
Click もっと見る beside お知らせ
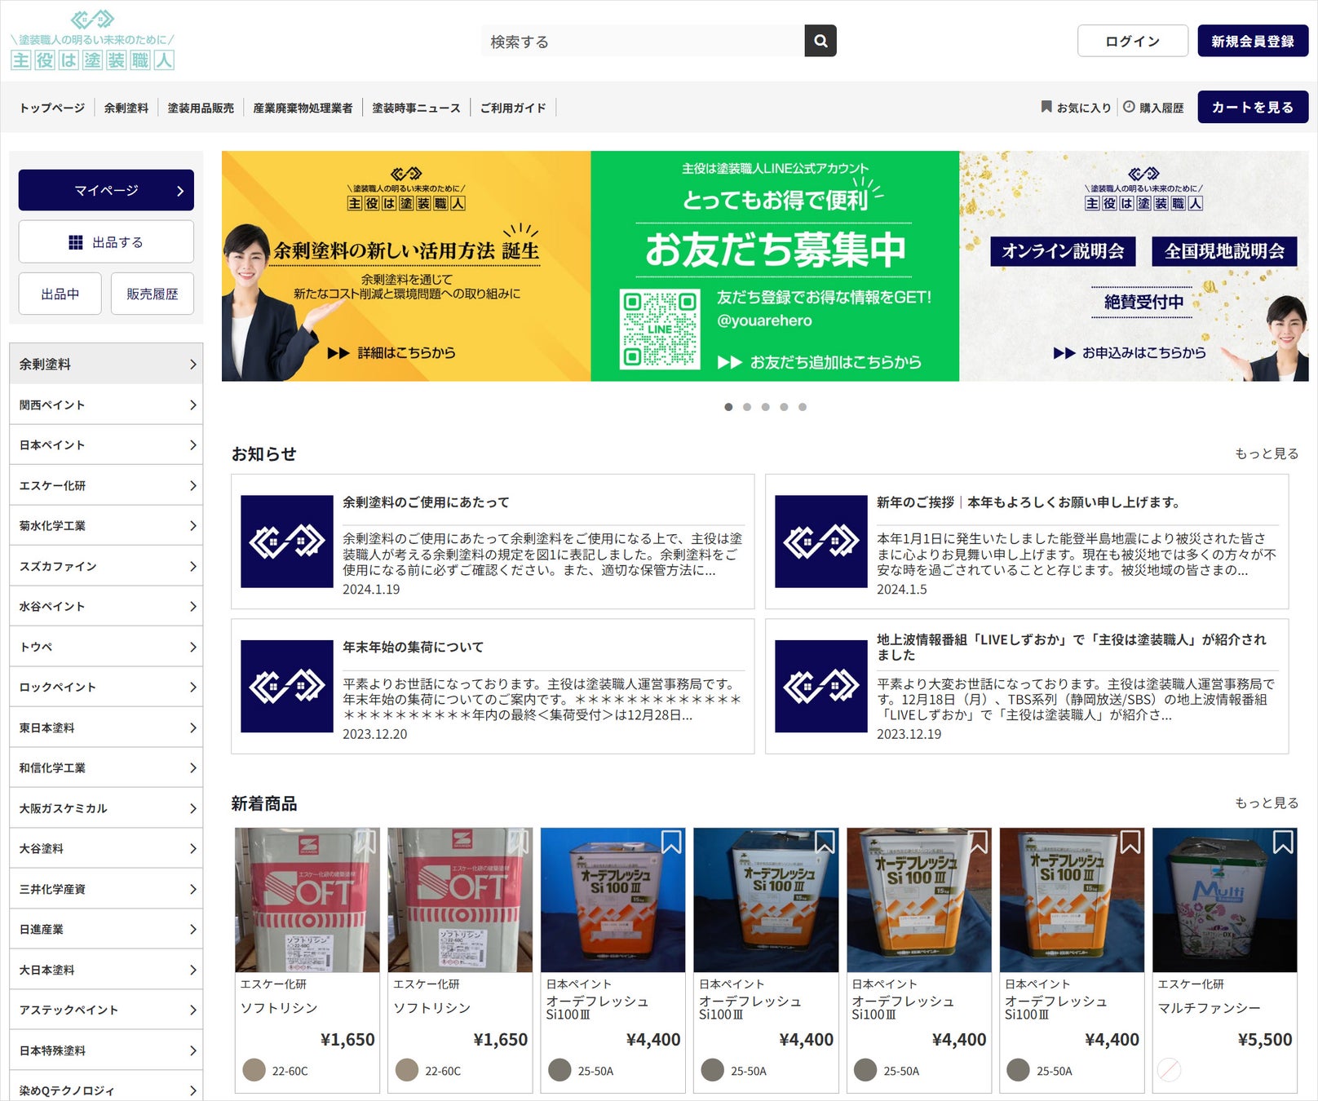click(1267, 453)
